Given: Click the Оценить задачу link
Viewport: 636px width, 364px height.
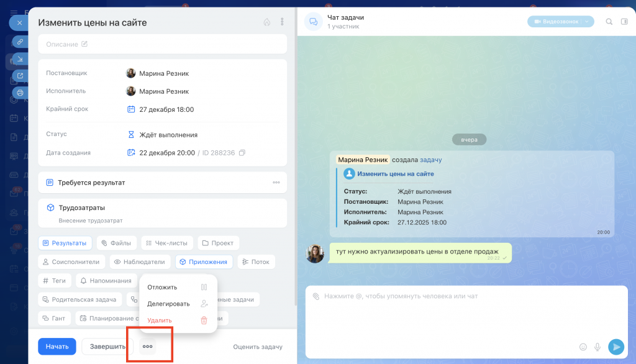Looking at the screenshot, I should (258, 347).
